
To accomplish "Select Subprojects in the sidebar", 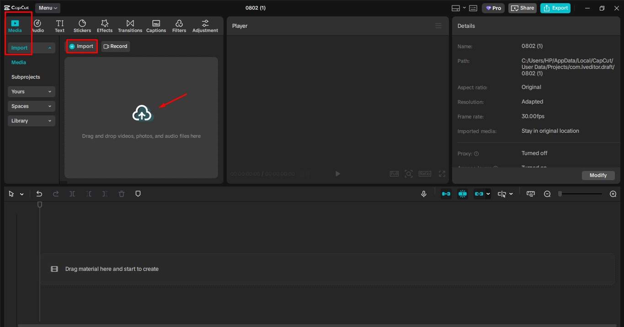I will pos(26,77).
